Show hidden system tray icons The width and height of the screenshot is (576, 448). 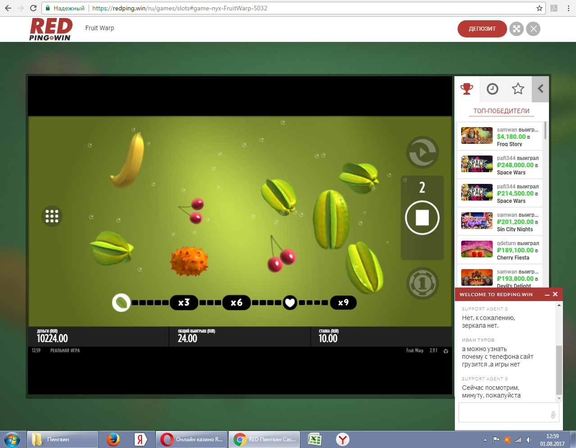click(485, 440)
